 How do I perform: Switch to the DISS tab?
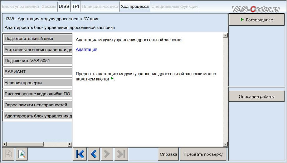pos(64,7)
